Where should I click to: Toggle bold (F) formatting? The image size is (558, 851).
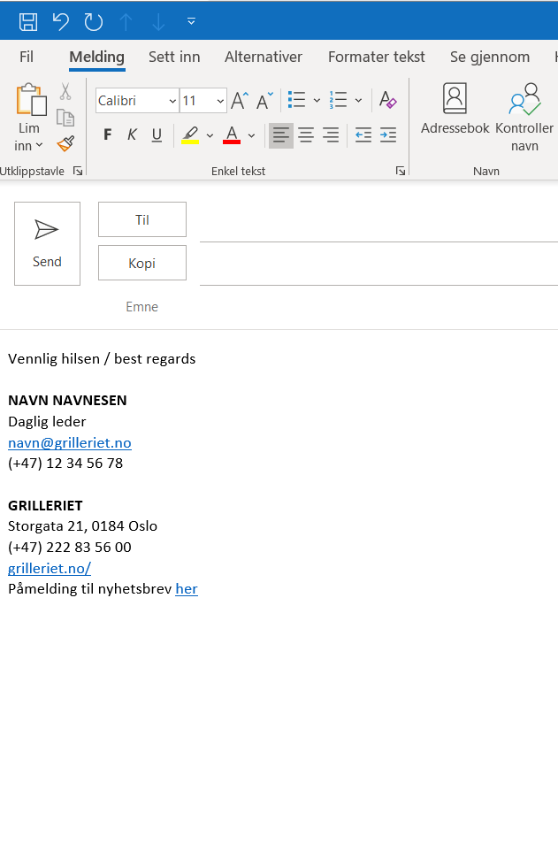[108, 134]
